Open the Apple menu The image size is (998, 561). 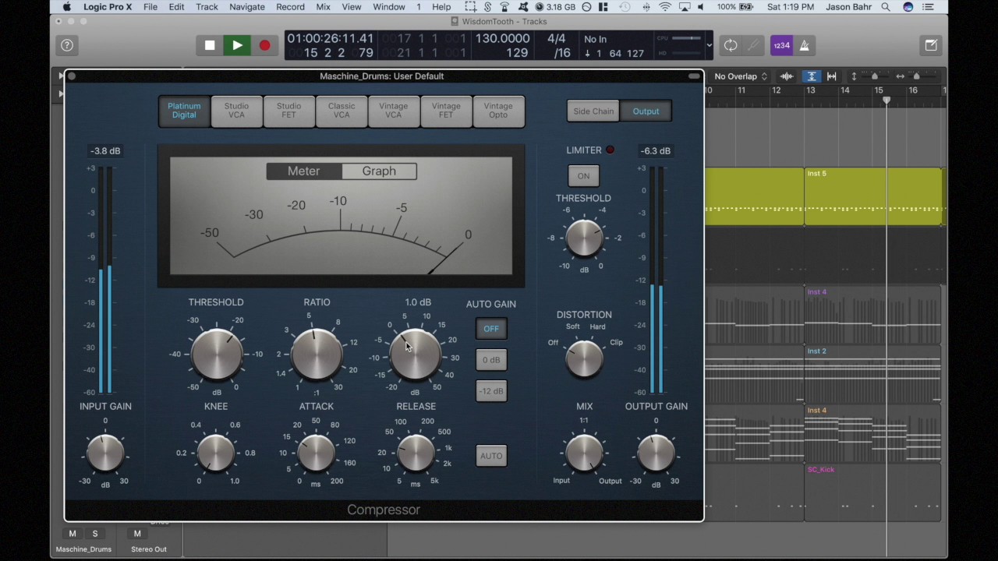pos(67,7)
